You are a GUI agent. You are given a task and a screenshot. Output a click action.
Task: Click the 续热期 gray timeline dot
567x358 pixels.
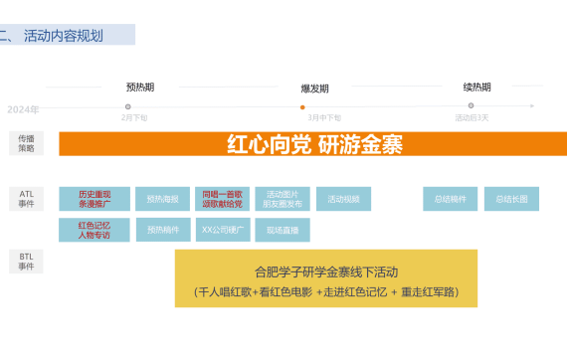(471, 105)
